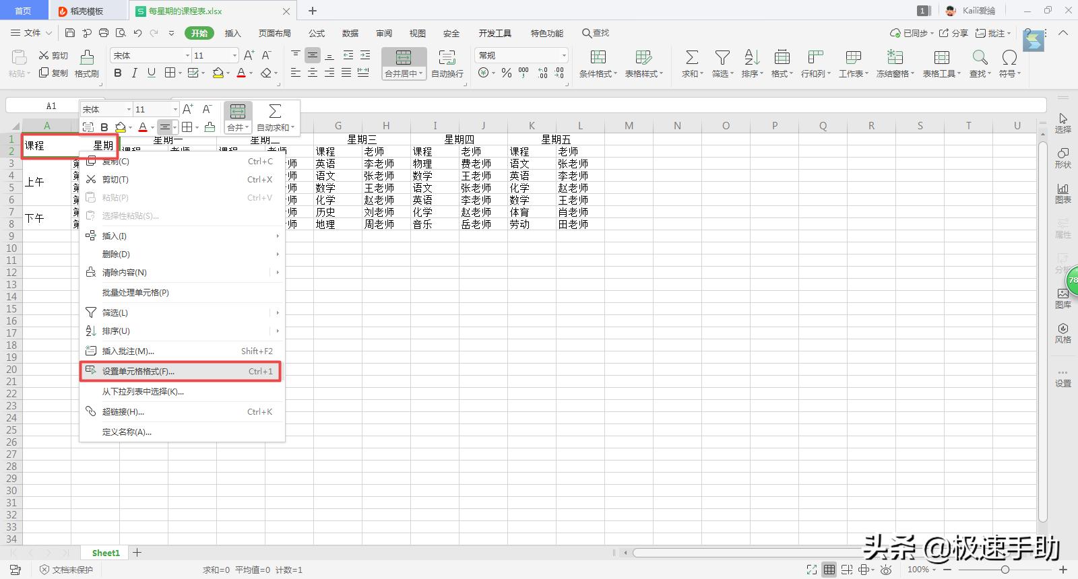
Task: Choose 插入批注(M)... from the context menu
Action: click(181, 351)
